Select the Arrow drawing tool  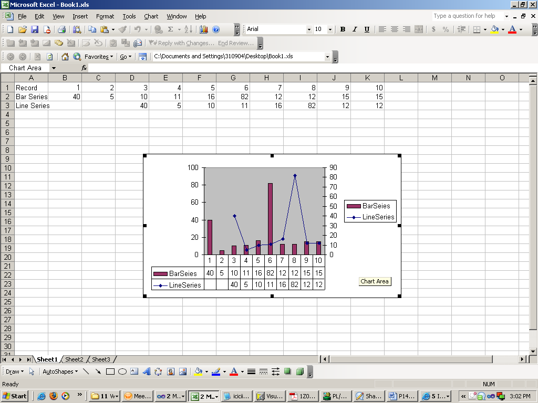(98, 372)
